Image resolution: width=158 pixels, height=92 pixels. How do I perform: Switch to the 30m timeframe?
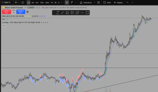(x=47, y=3)
